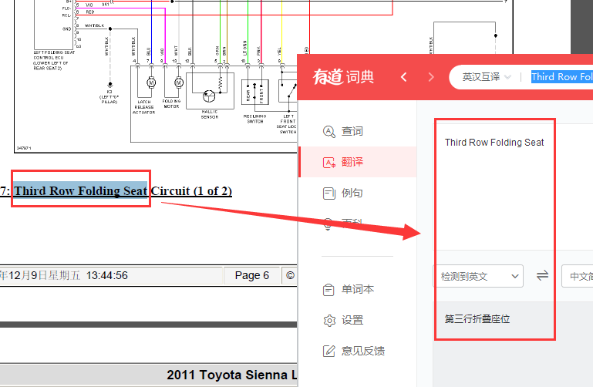
Task: Click the copyright symbol in the footer
Action: point(290,275)
